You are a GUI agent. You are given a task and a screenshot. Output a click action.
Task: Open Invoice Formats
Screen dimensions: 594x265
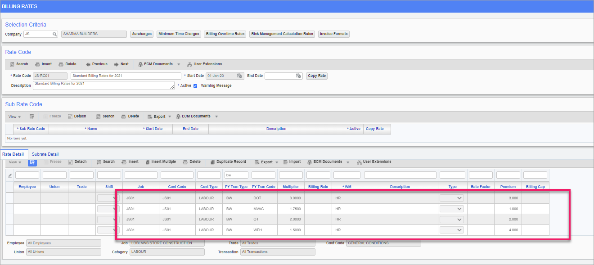pyautogui.click(x=333, y=34)
